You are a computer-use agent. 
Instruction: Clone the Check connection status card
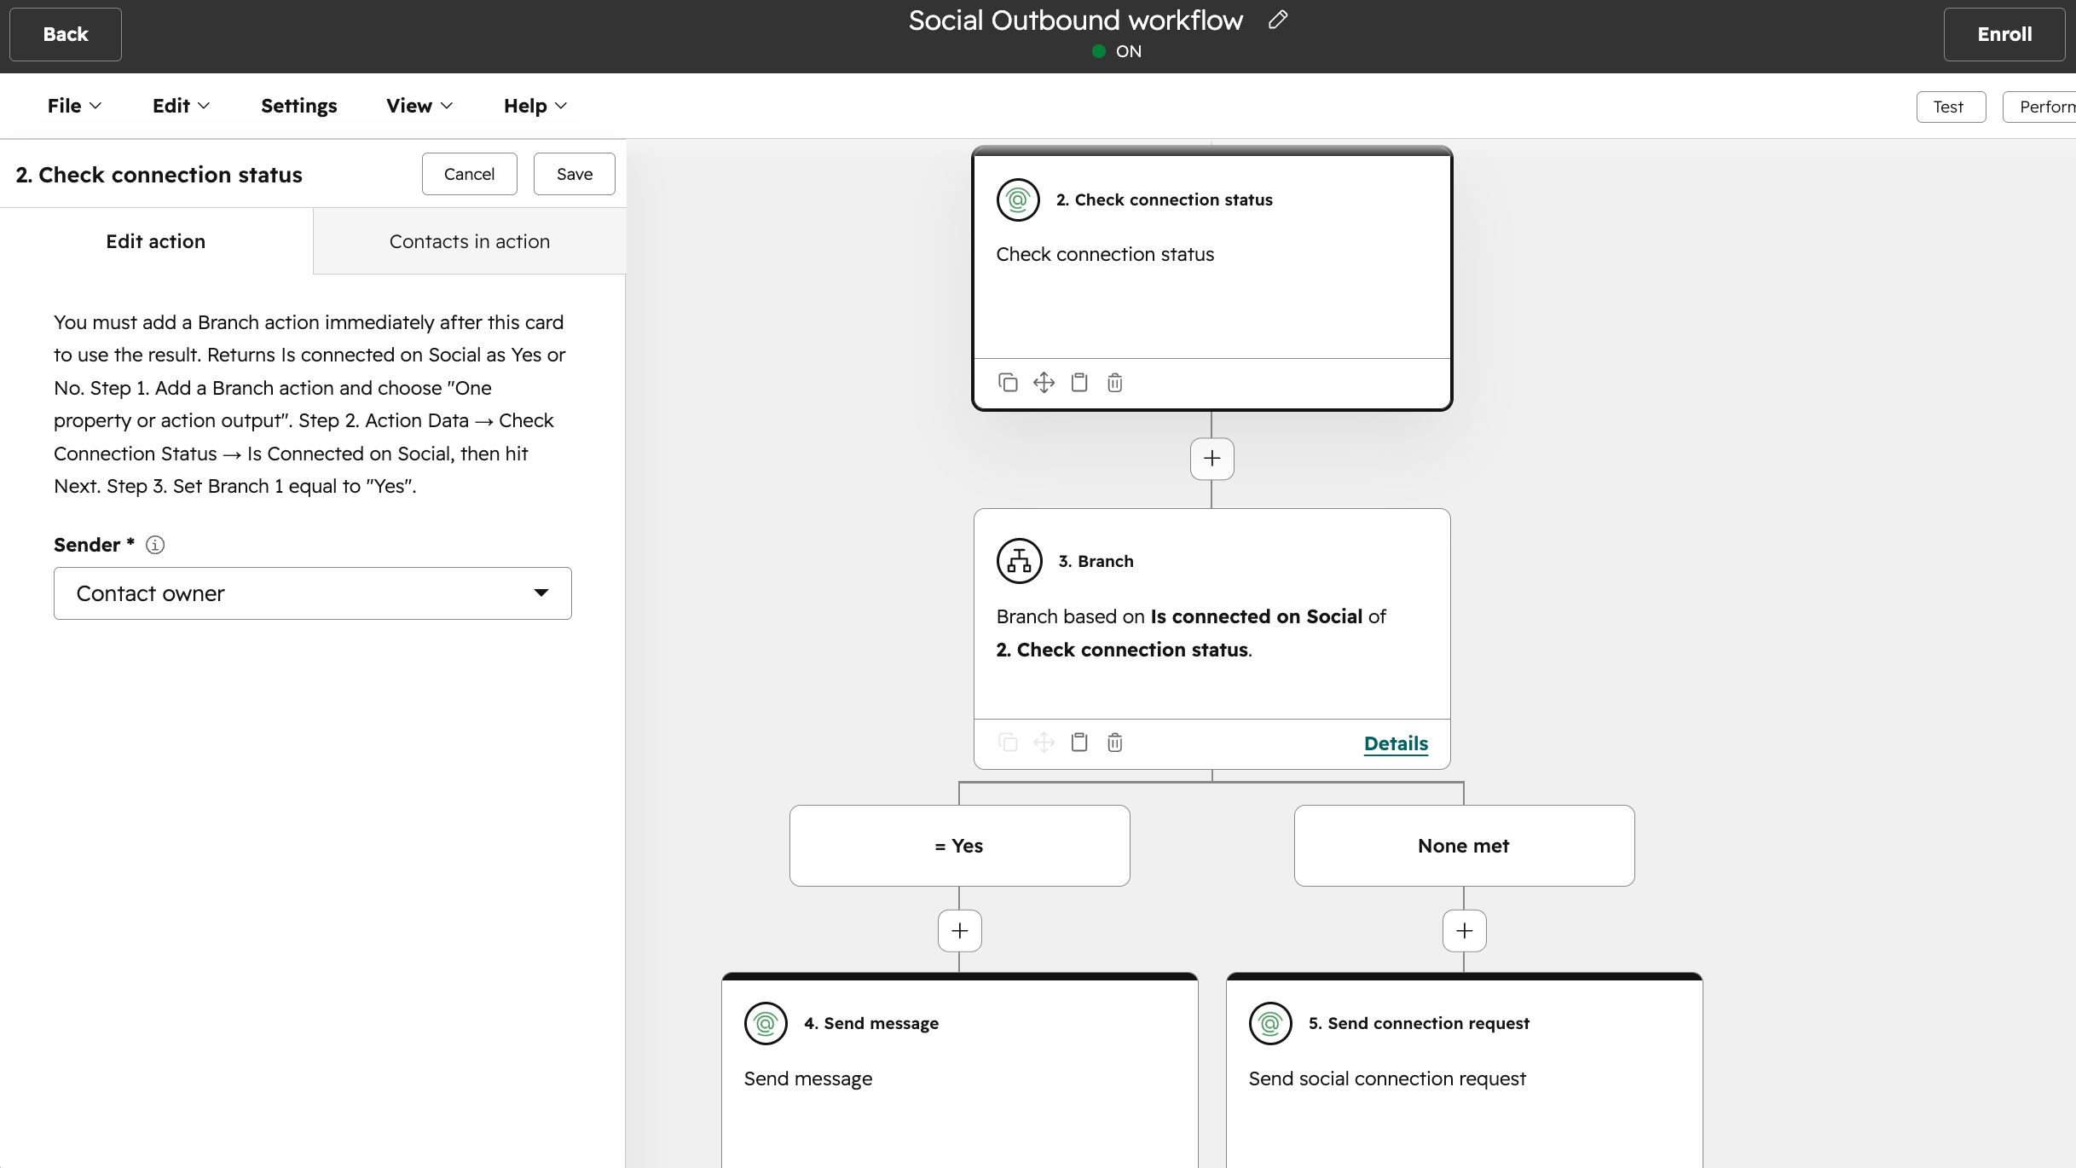click(1008, 383)
